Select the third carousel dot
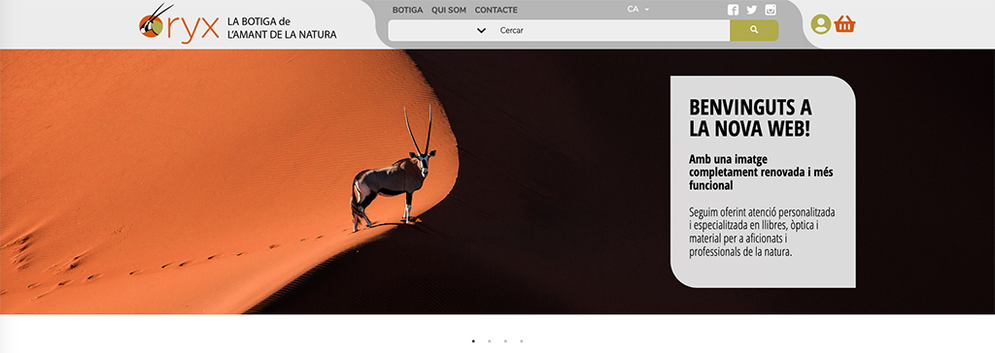 [505, 341]
